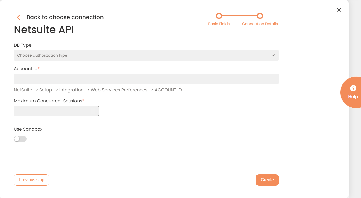Open the Help question mark bubble
The image size is (361, 198).
(x=353, y=88)
